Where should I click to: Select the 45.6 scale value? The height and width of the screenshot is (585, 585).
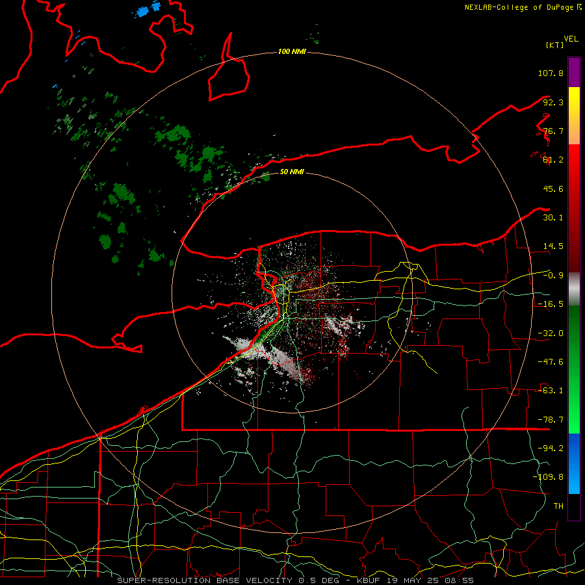(x=553, y=188)
